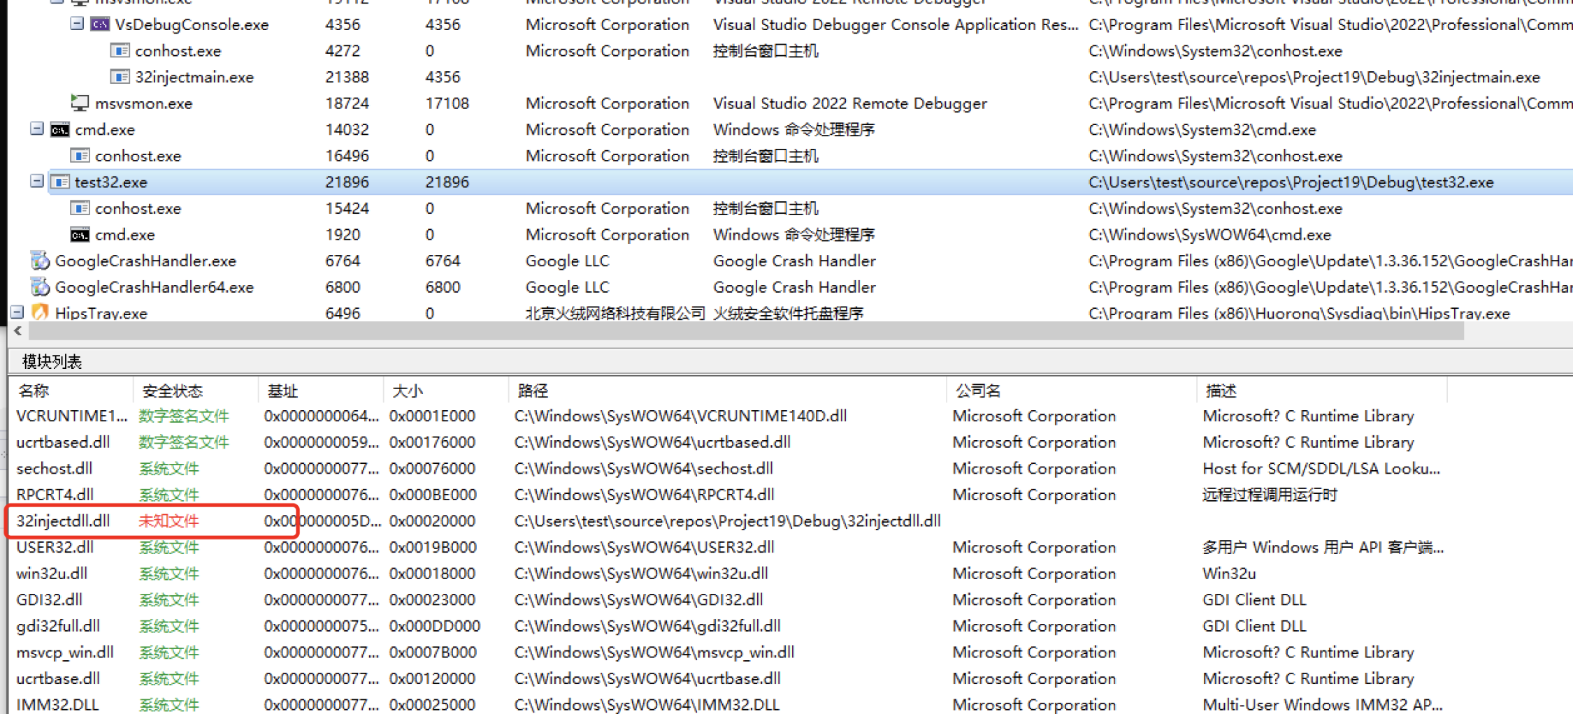Click the 32injectmain.exe process icon
1573x714 pixels.
(x=120, y=77)
